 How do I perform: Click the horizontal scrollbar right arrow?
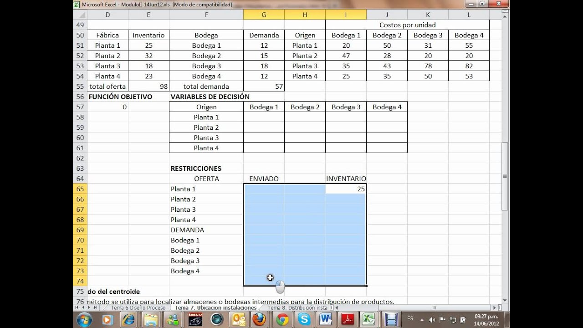[496, 307]
